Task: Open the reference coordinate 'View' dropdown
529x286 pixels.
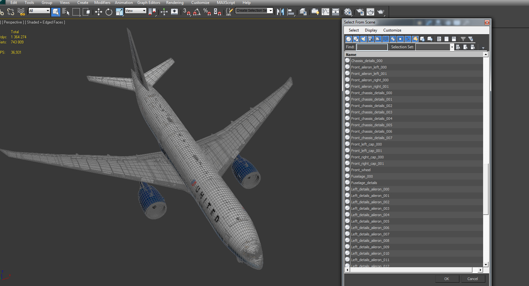Action: [136, 11]
